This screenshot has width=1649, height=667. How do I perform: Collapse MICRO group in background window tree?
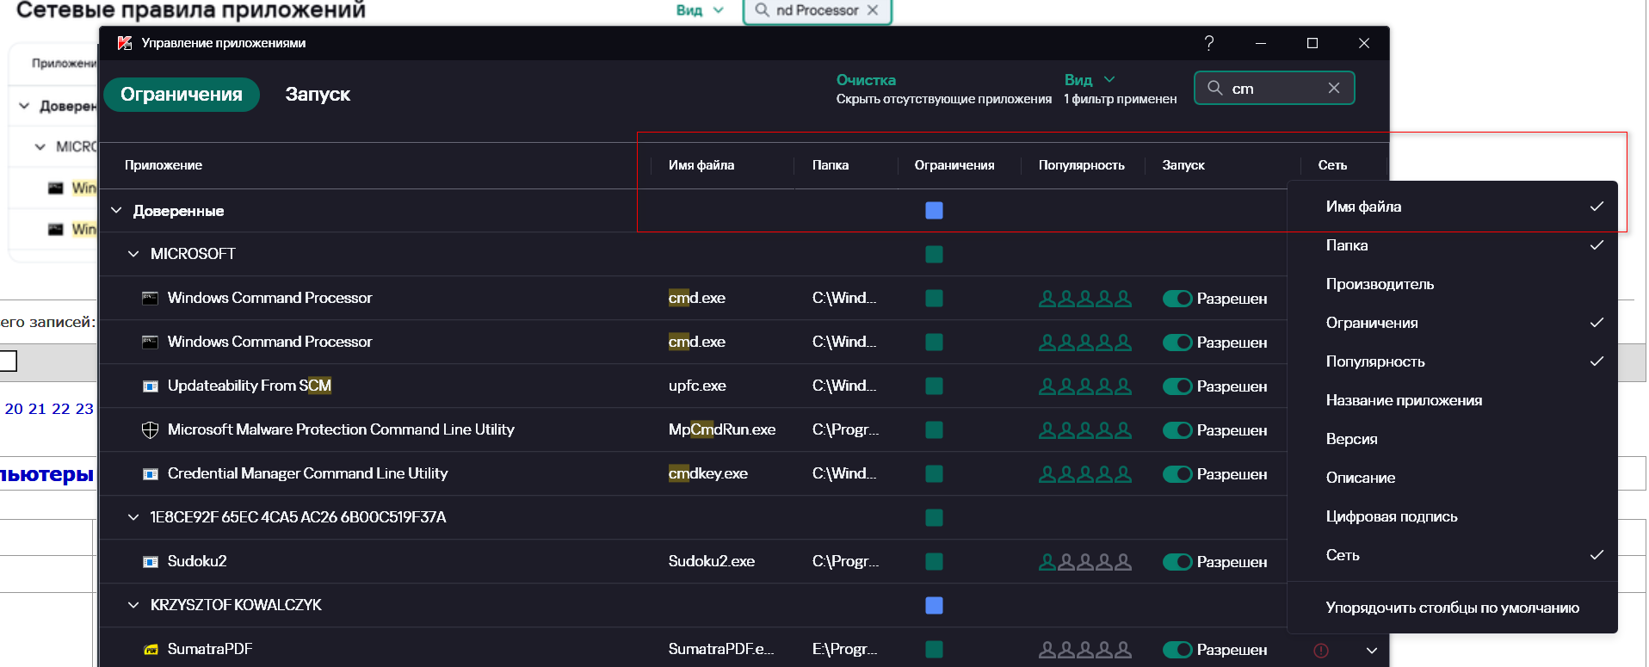(x=40, y=147)
